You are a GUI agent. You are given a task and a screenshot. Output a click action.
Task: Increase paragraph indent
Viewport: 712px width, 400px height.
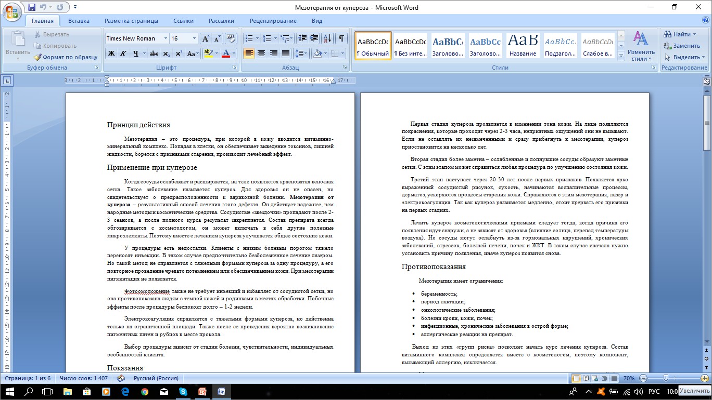(314, 38)
